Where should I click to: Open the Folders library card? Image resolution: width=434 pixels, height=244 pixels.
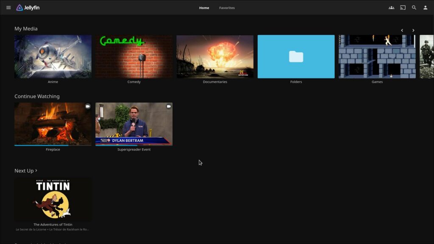(296, 56)
